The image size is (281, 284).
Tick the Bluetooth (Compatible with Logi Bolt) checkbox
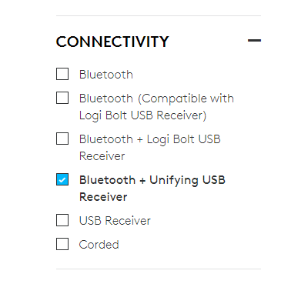pos(62,98)
